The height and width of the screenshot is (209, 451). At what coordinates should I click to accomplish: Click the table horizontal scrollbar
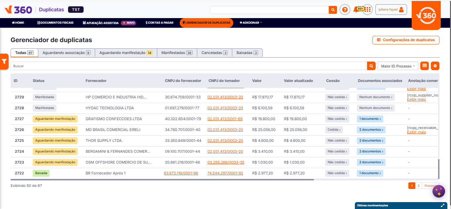[x=162, y=180]
